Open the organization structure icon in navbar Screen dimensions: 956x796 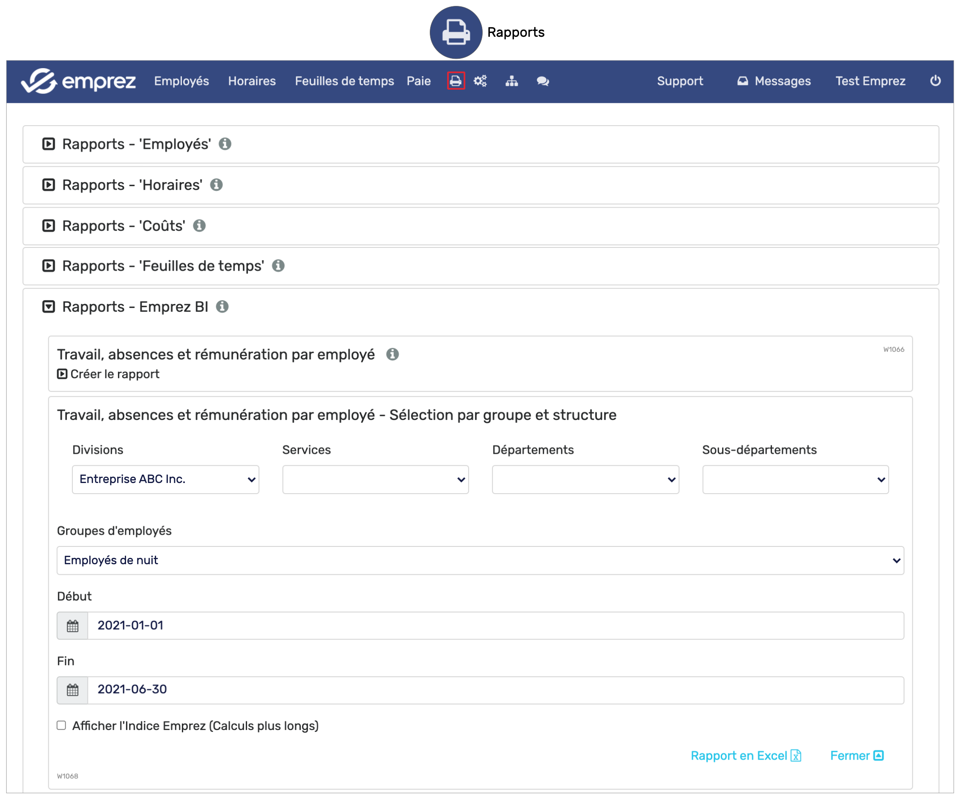coord(512,81)
